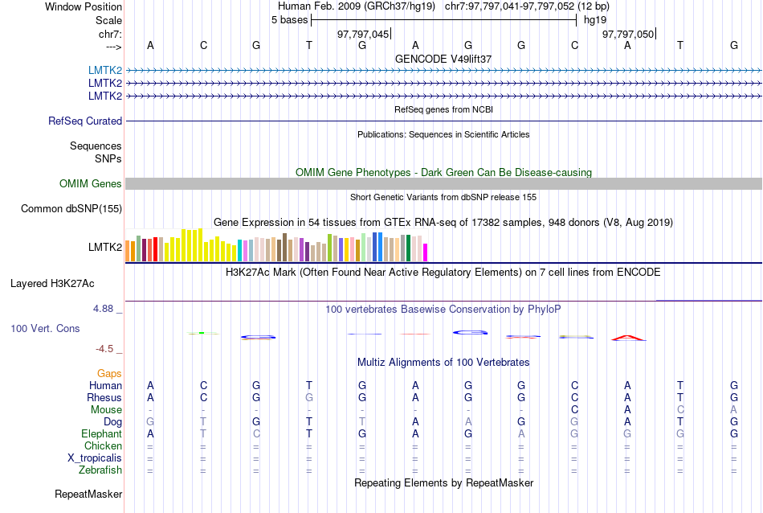Click the RefSeq Curated track label

click(85, 121)
